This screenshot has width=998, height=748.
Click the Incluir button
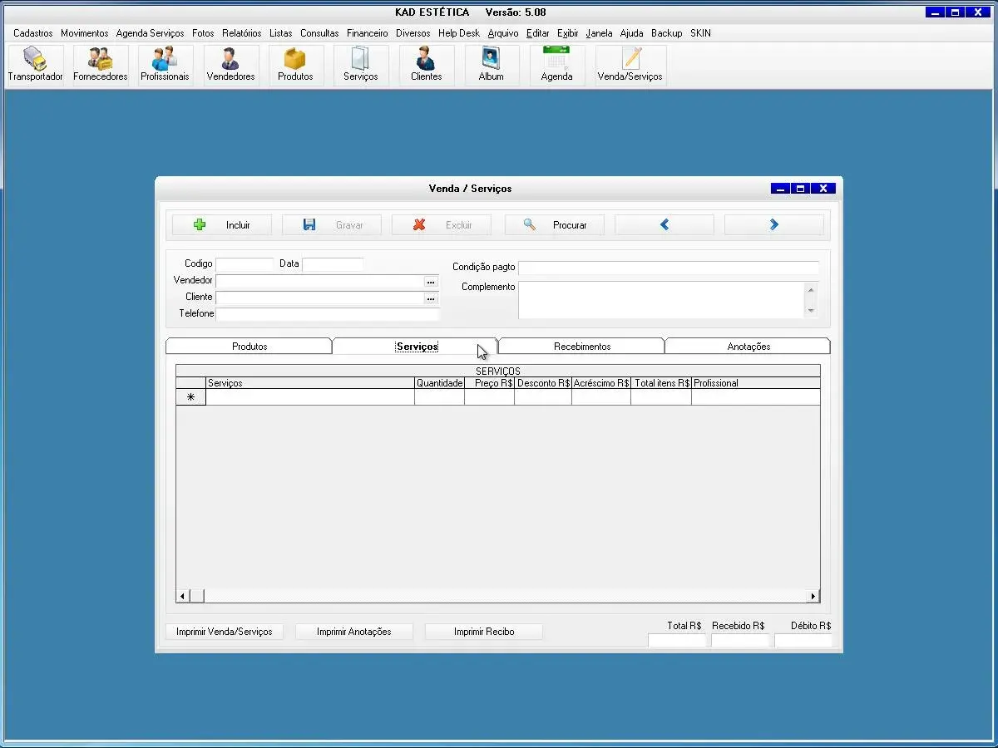(x=221, y=225)
